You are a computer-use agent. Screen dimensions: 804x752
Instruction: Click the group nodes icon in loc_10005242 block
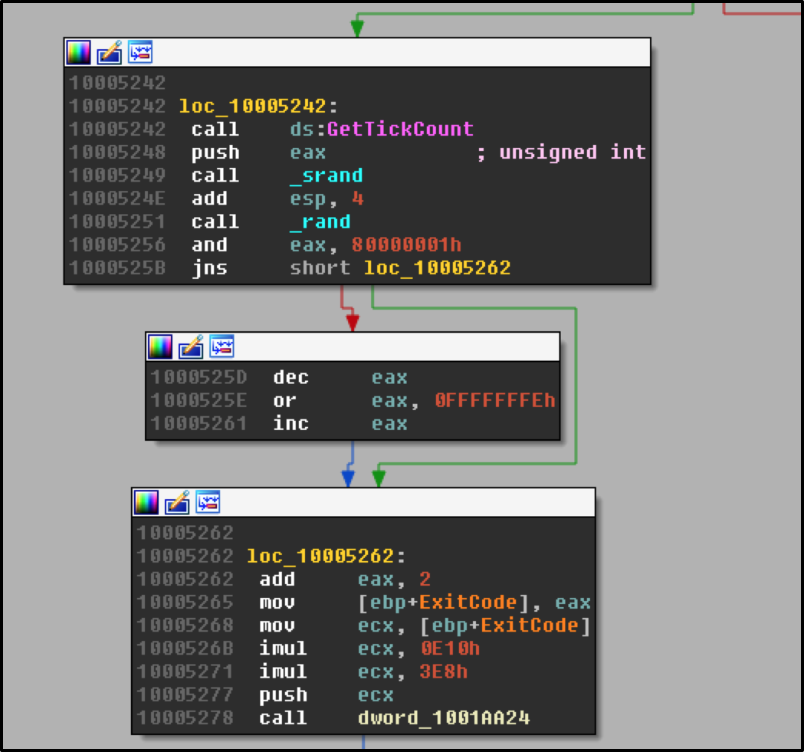[x=139, y=52]
